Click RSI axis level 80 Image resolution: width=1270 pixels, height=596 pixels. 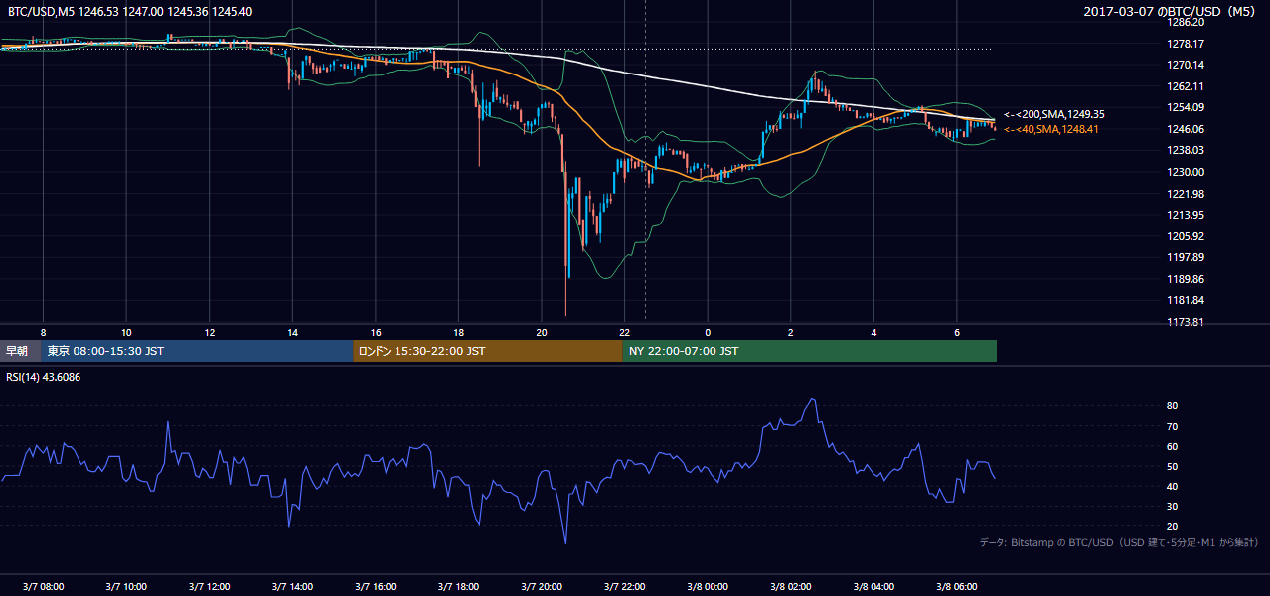coord(1172,406)
